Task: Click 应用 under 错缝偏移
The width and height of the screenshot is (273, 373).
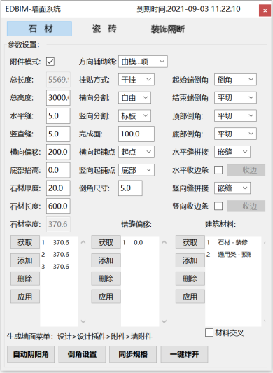Action: (x=106, y=297)
